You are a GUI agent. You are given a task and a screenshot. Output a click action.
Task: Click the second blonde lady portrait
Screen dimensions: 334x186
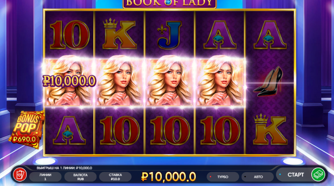(119, 82)
